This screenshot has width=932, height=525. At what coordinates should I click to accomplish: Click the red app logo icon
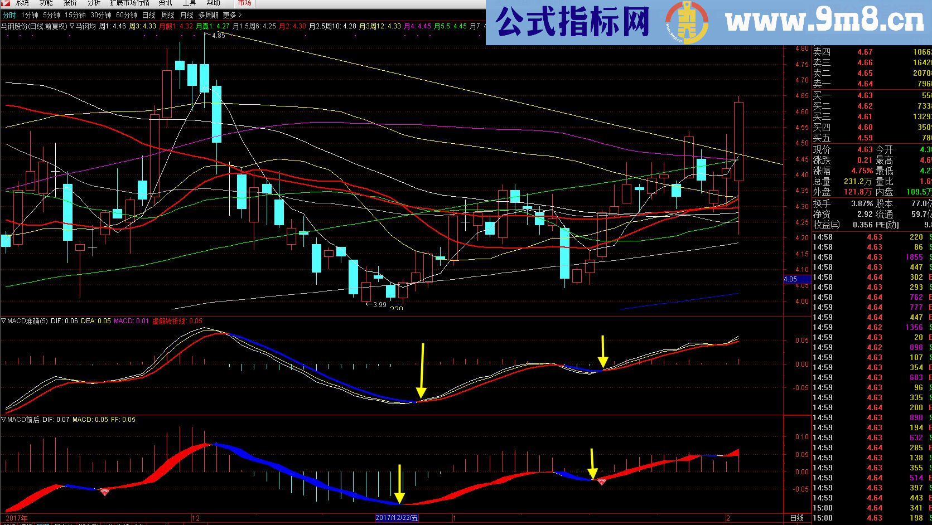tap(7, 3)
